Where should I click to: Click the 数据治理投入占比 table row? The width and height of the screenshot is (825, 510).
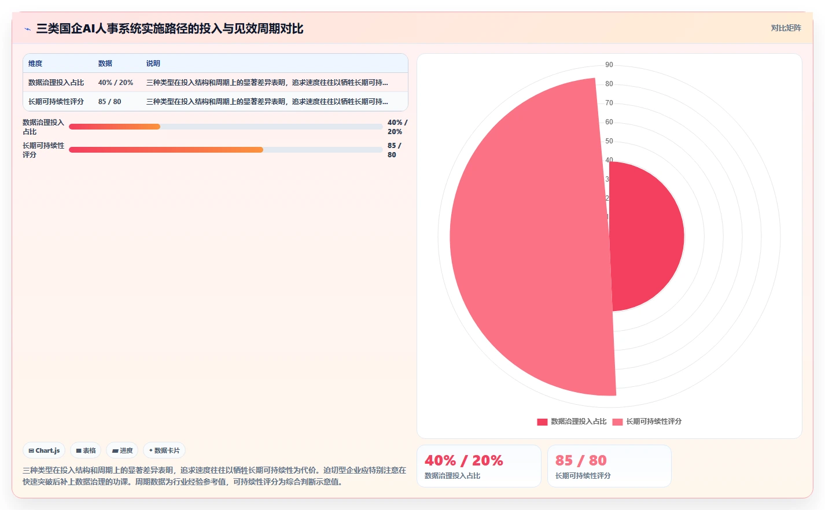tap(215, 83)
